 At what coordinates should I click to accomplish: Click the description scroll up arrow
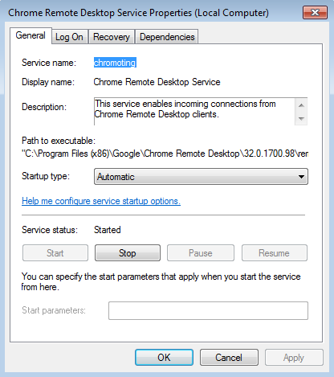coord(301,105)
